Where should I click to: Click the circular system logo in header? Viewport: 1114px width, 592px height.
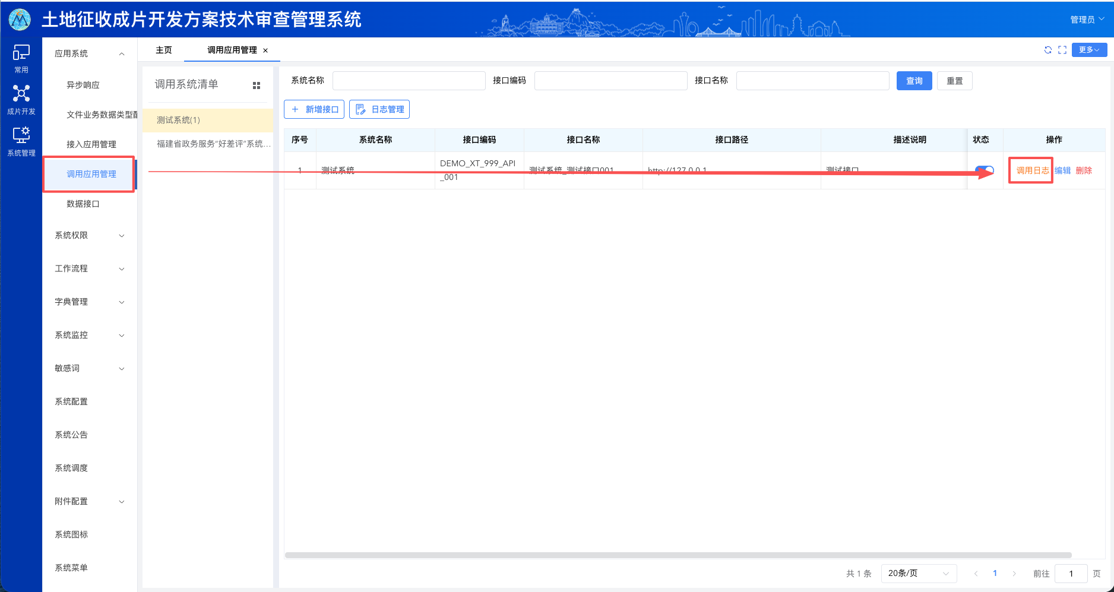pyautogui.click(x=20, y=20)
